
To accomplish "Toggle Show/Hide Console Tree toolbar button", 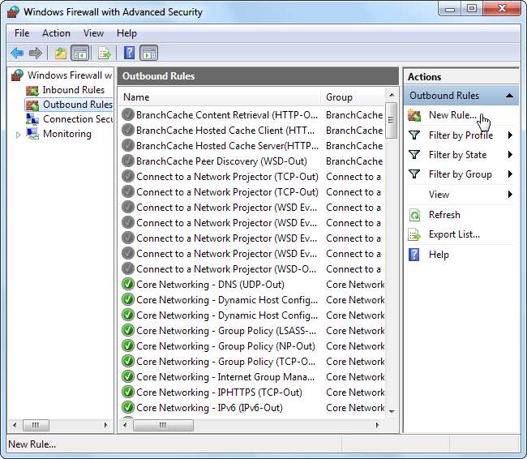I will (x=79, y=54).
